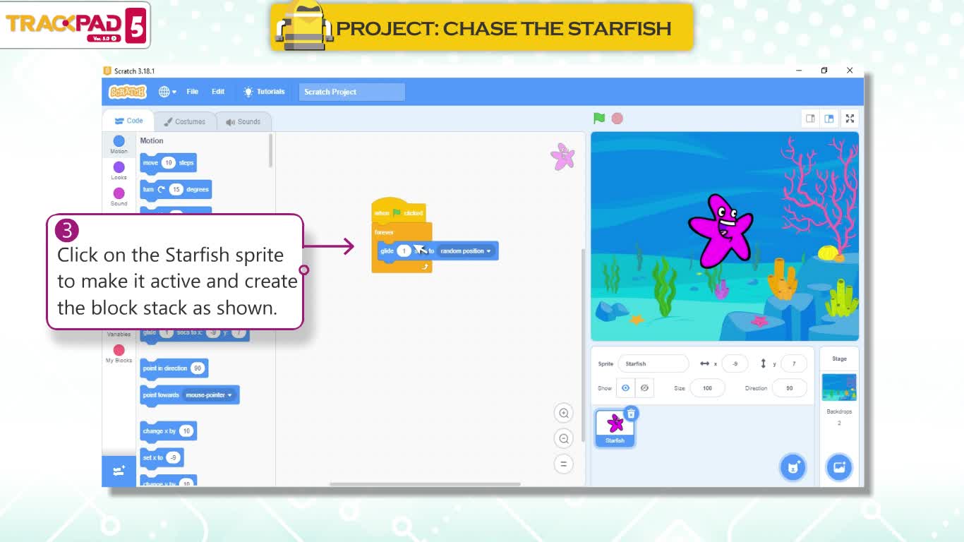Select the My Blocks category
This screenshot has height=542, width=964.
click(119, 354)
